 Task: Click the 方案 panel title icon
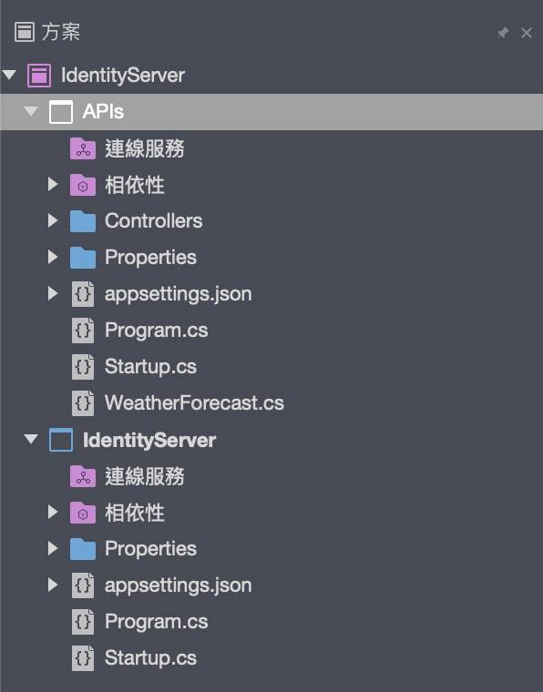[25, 32]
